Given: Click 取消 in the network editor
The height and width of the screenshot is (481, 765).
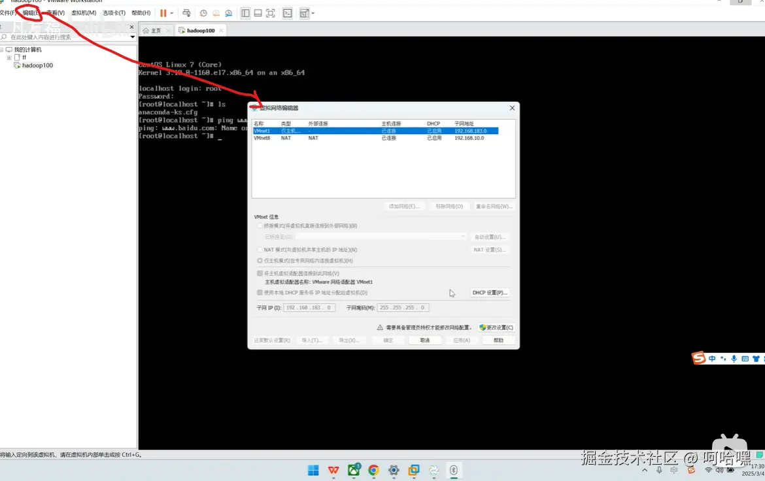Looking at the screenshot, I should [x=425, y=340].
